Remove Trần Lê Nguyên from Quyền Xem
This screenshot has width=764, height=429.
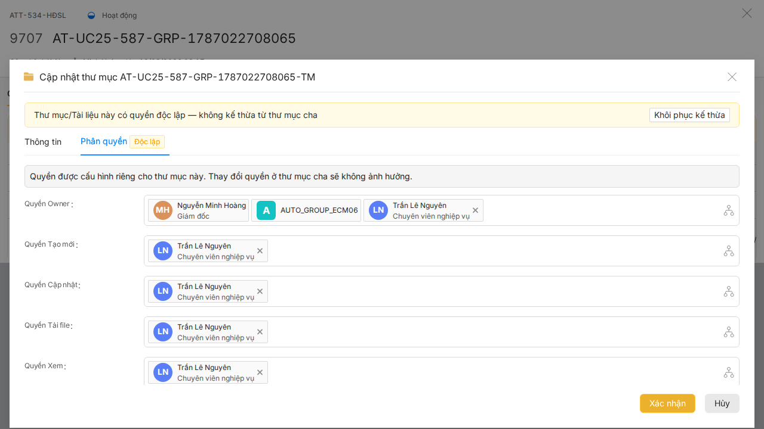(x=260, y=372)
